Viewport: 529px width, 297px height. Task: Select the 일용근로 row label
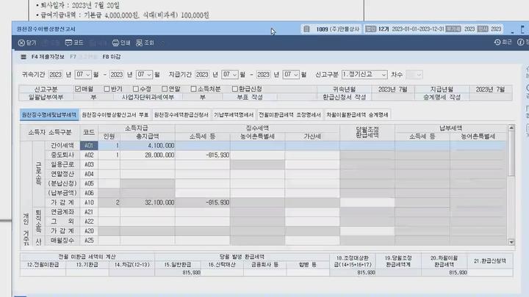(x=62, y=164)
